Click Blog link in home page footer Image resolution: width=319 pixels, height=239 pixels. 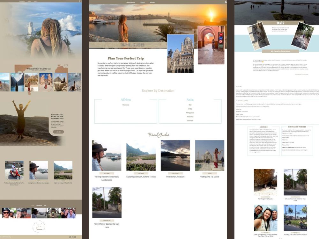[45, 206]
